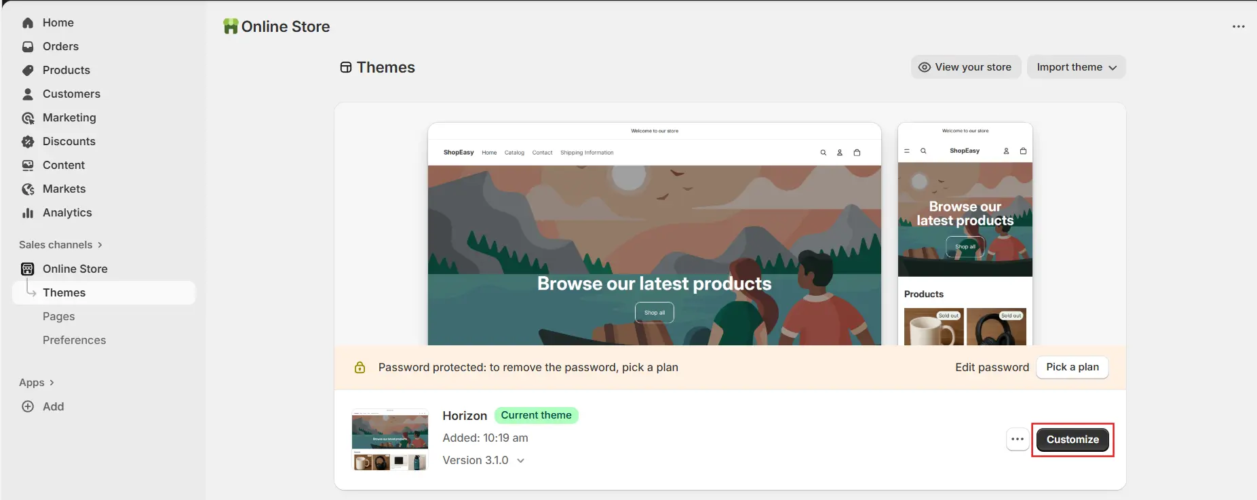Click the mobile theme preview image
Viewport: 1257px width, 500px height.
(x=965, y=234)
